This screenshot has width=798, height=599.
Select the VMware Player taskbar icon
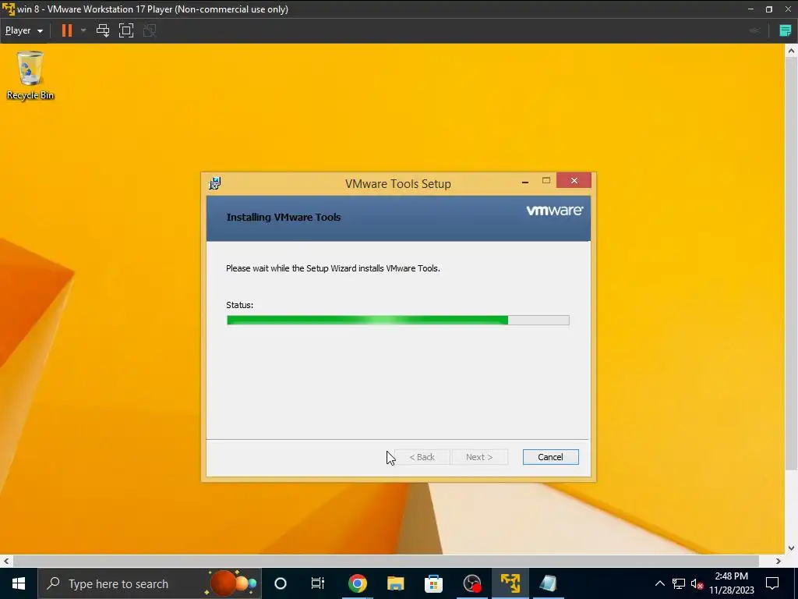tap(510, 583)
